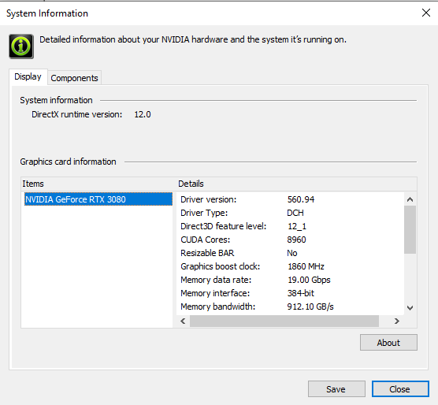Click the Memory data rate value 19.00 Gbps
The height and width of the screenshot is (405, 438).
pyautogui.click(x=309, y=280)
